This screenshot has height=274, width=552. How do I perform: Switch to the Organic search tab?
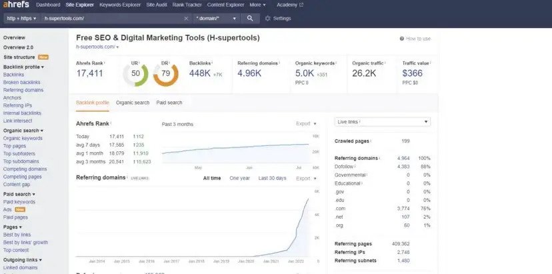(x=133, y=103)
